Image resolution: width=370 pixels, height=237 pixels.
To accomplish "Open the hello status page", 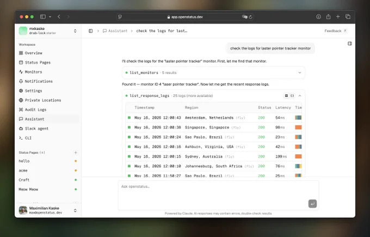I will click(x=48, y=161).
